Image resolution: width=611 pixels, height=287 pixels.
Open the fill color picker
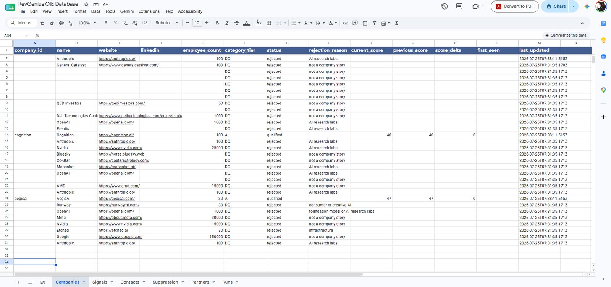point(259,23)
